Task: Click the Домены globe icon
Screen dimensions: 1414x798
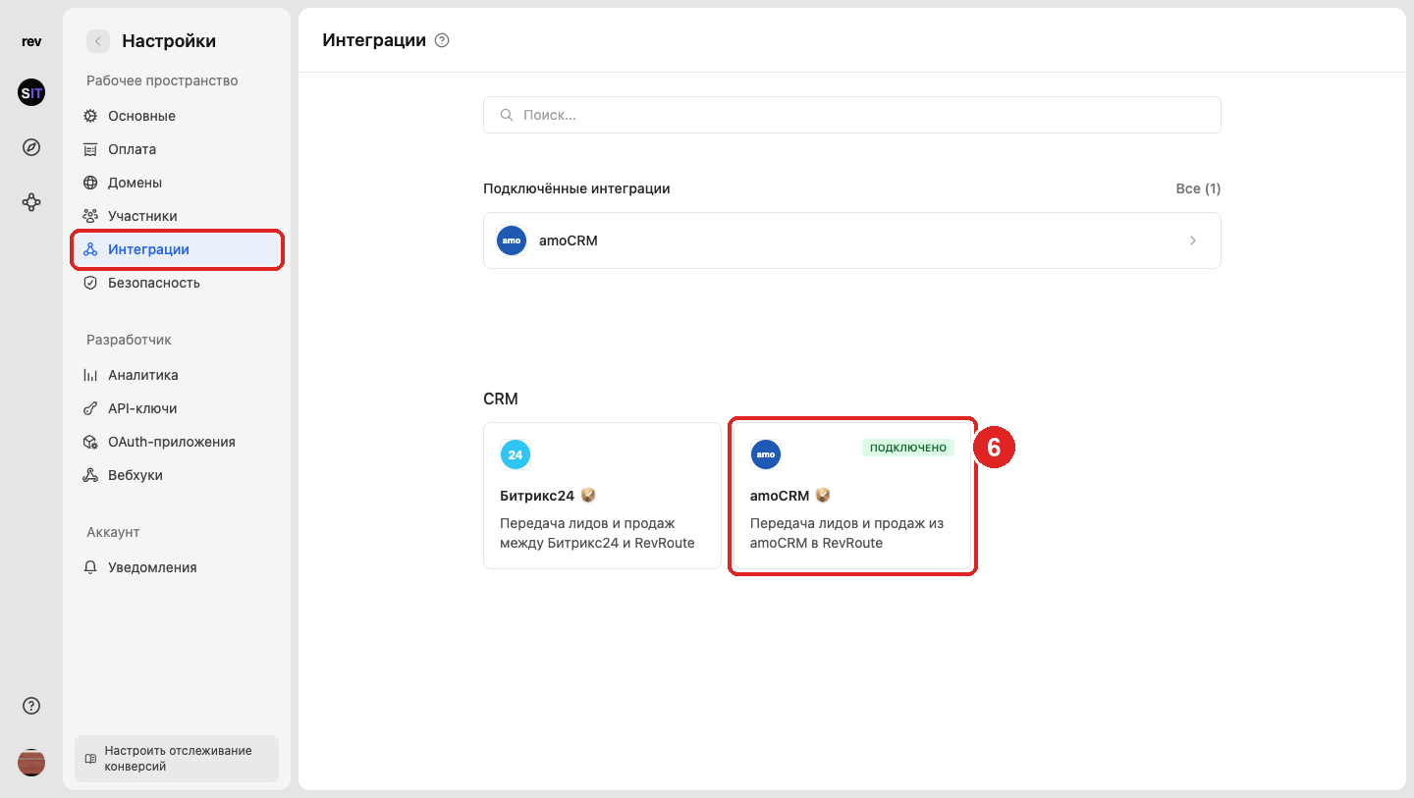Action: (x=90, y=183)
